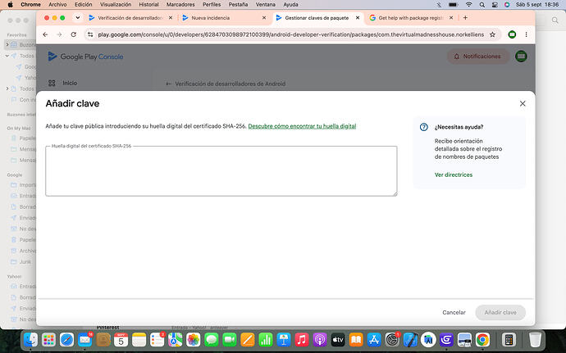View site information icon in address bar
Image resolution: width=566 pixels, height=353 pixels.
click(x=90, y=34)
